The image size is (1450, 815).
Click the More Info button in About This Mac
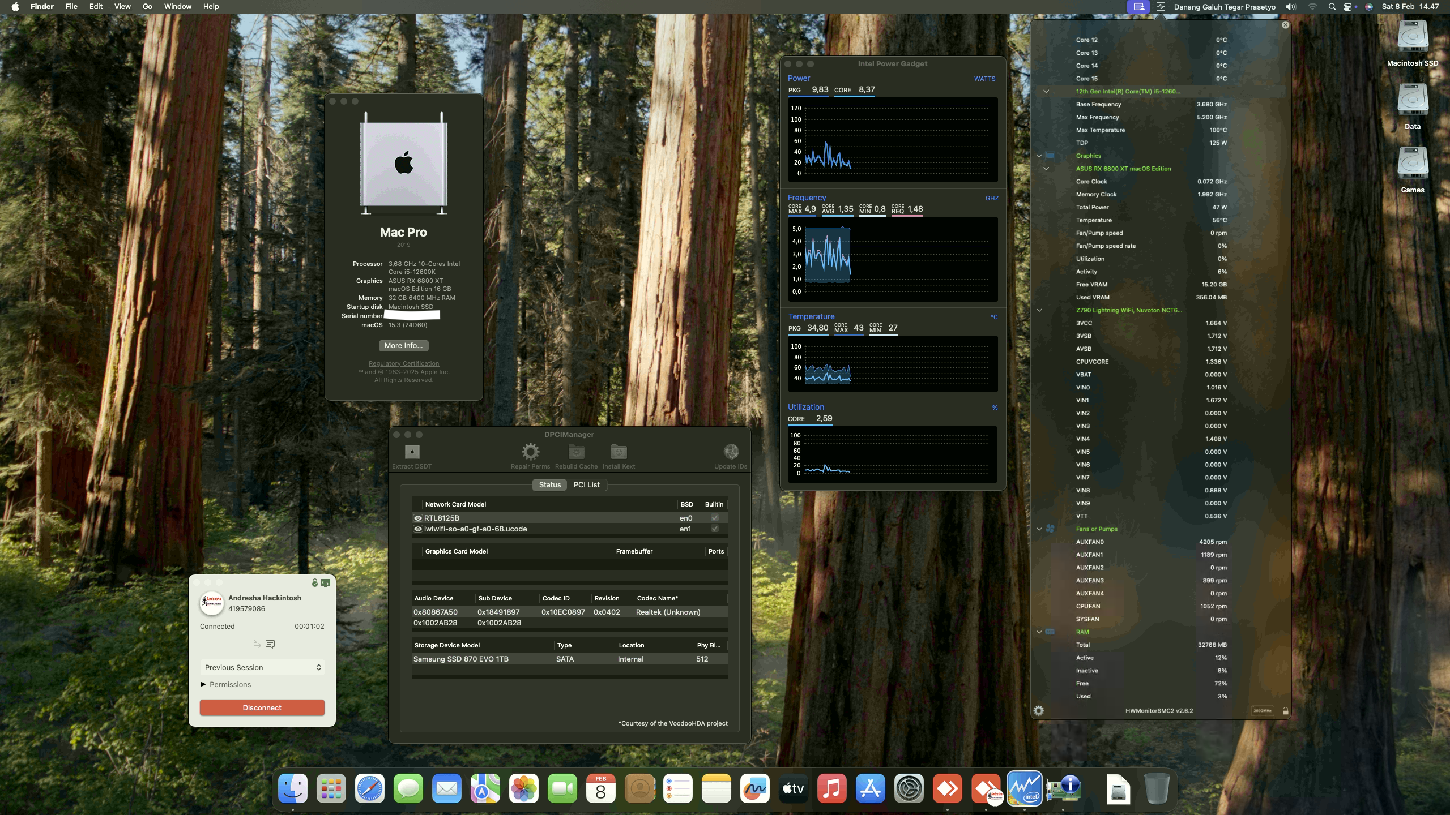(403, 345)
